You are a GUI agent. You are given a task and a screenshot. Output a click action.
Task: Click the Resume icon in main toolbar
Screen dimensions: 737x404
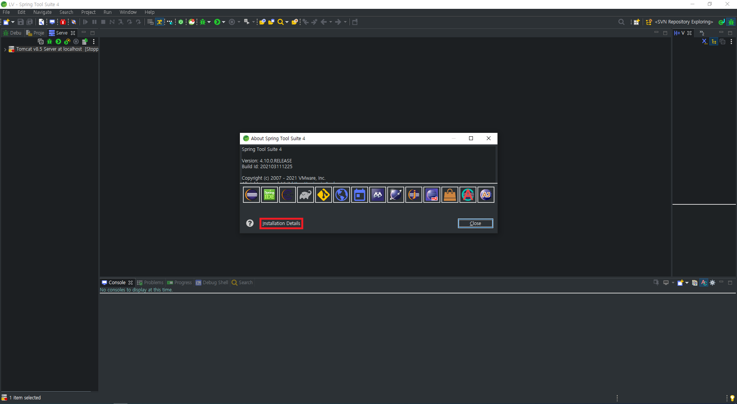86,22
